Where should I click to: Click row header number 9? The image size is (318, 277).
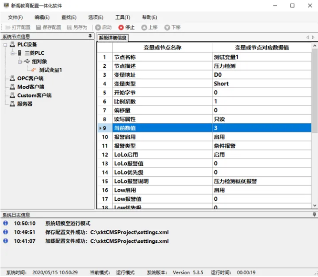point(105,128)
